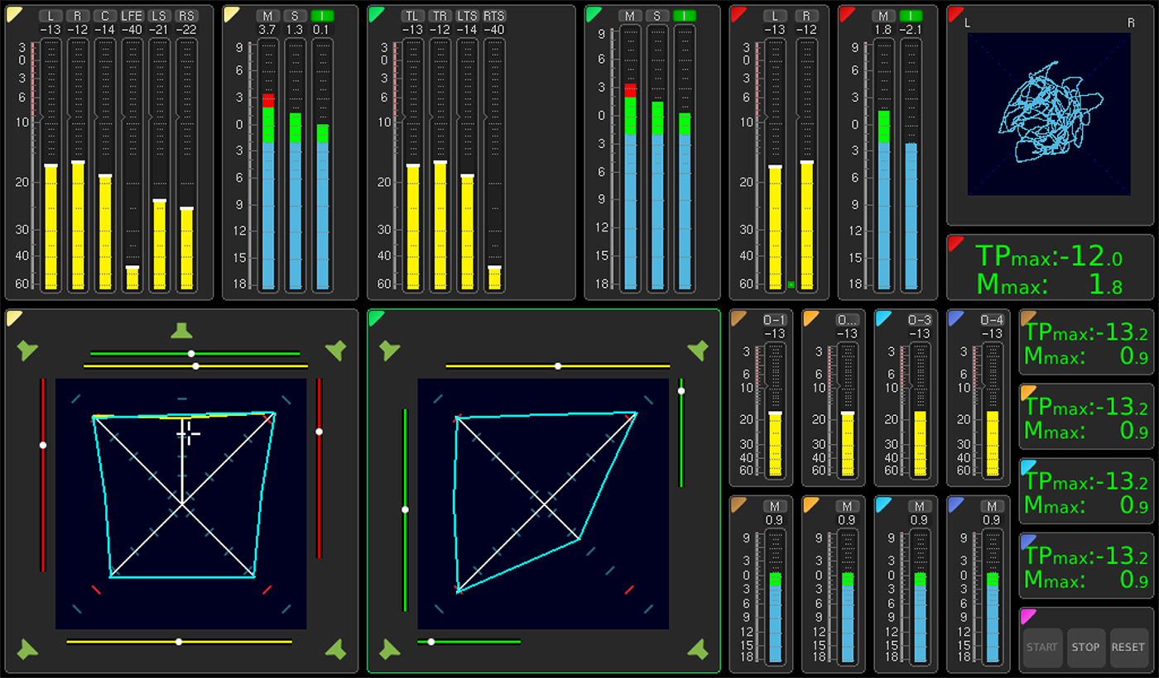The width and height of the screenshot is (1159, 678).
Task: Click the TPmax -12.0 readout panel
Action: click(1050, 268)
